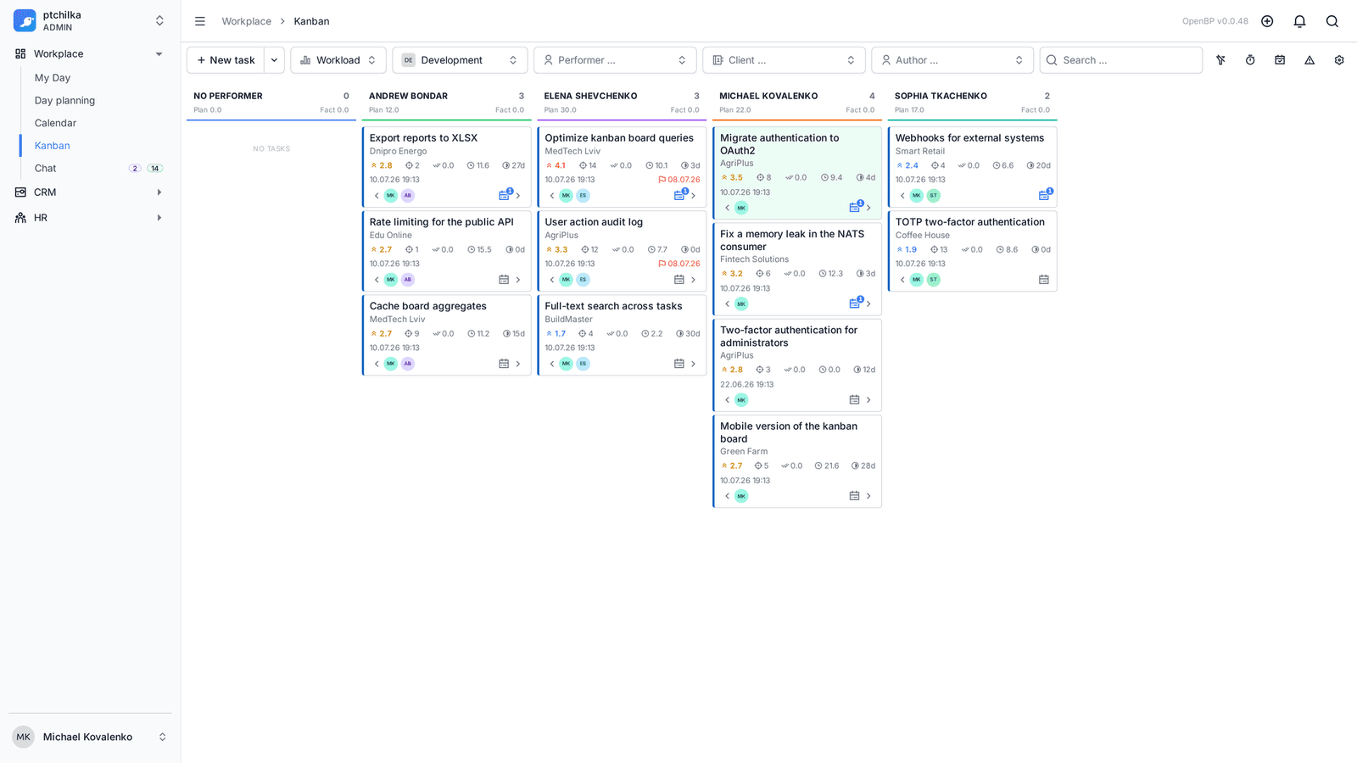Move Export reports to XLSX card right
This screenshot has width=1357, height=763.
(x=518, y=196)
